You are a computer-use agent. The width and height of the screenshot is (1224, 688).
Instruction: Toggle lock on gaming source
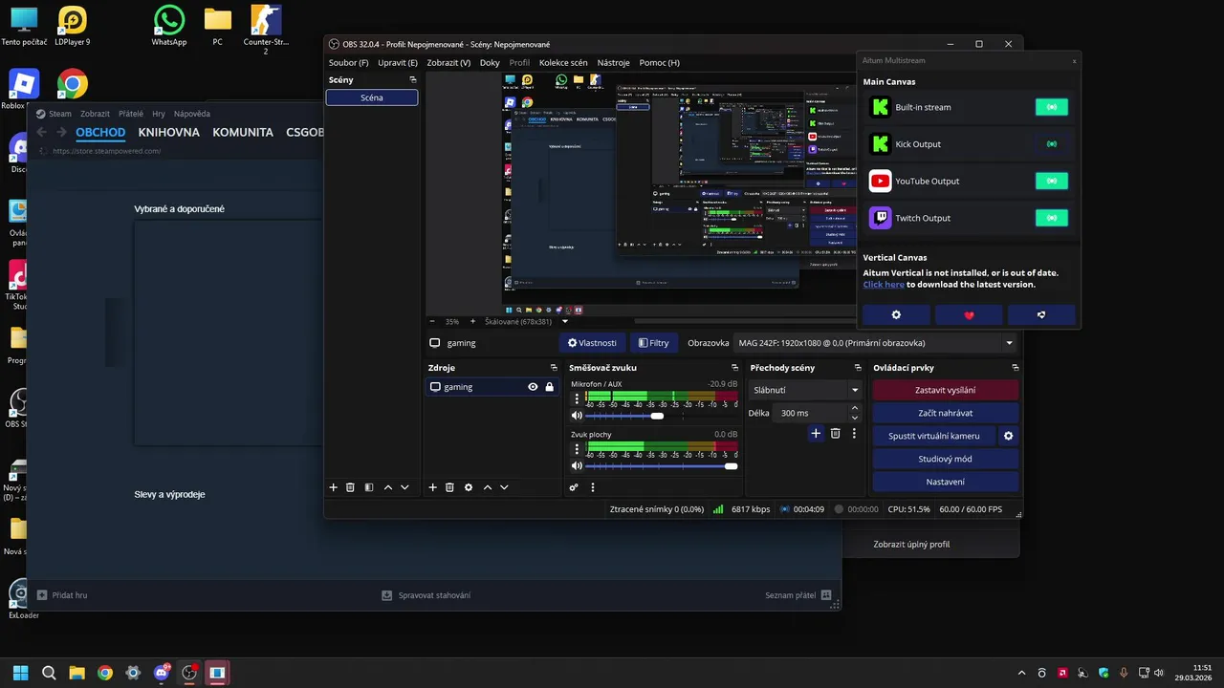click(550, 387)
